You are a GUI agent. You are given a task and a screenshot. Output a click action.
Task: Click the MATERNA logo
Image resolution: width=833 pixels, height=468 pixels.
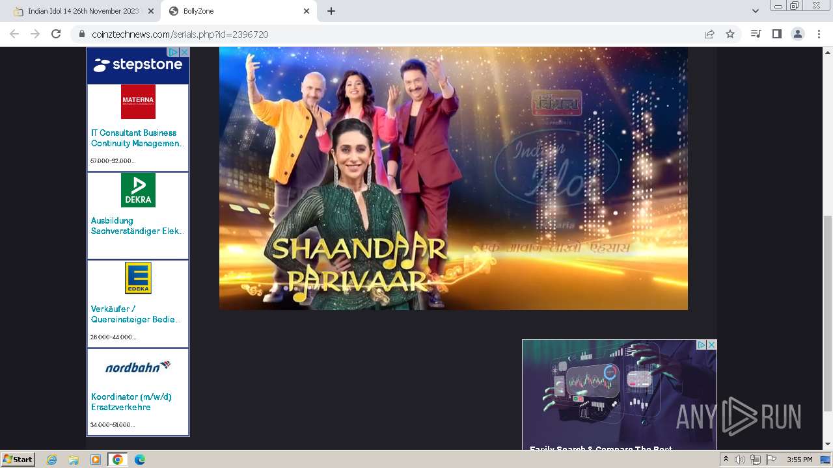click(x=138, y=101)
